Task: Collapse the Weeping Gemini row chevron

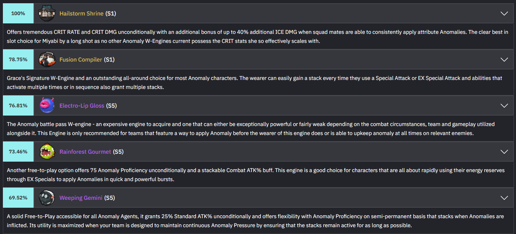Action: 504,198
